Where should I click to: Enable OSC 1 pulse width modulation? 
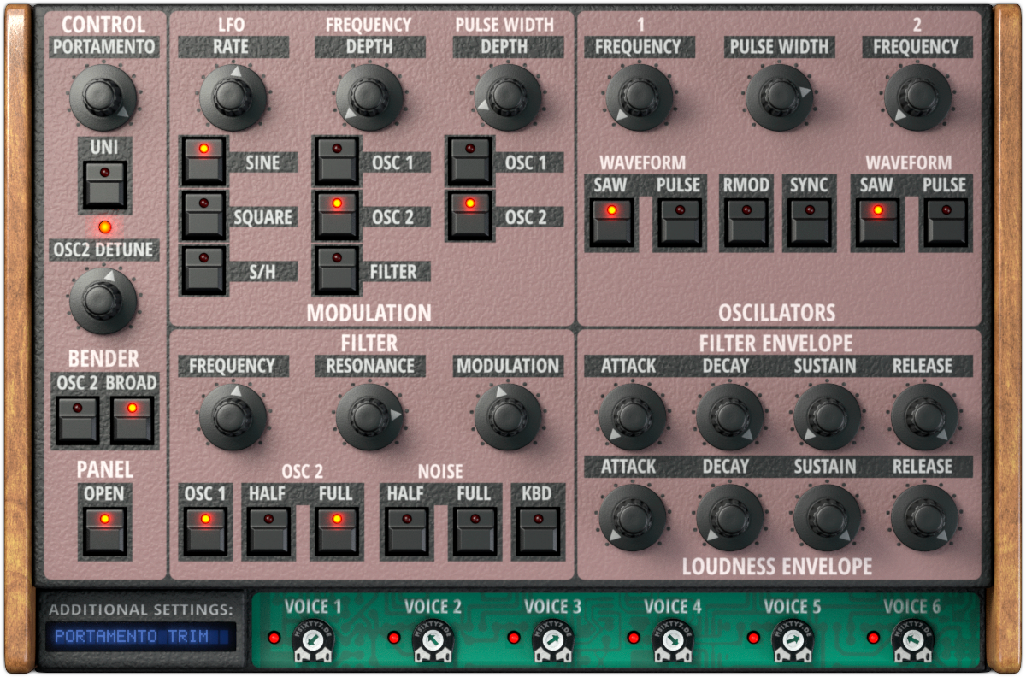click(469, 159)
